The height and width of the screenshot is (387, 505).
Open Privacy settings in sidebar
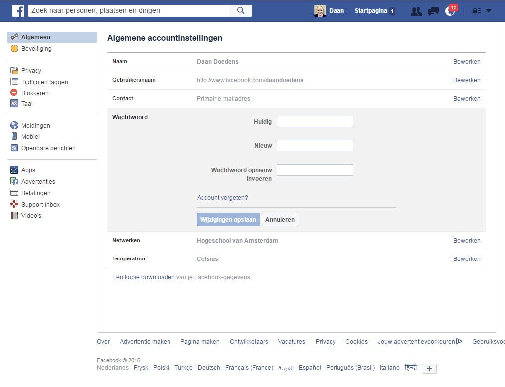[x=31, y=70]
